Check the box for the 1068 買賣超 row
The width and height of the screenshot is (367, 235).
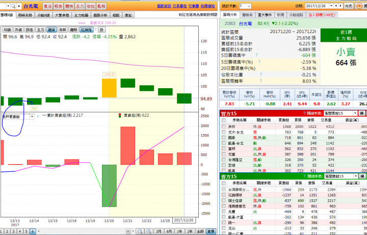(224, 126)
